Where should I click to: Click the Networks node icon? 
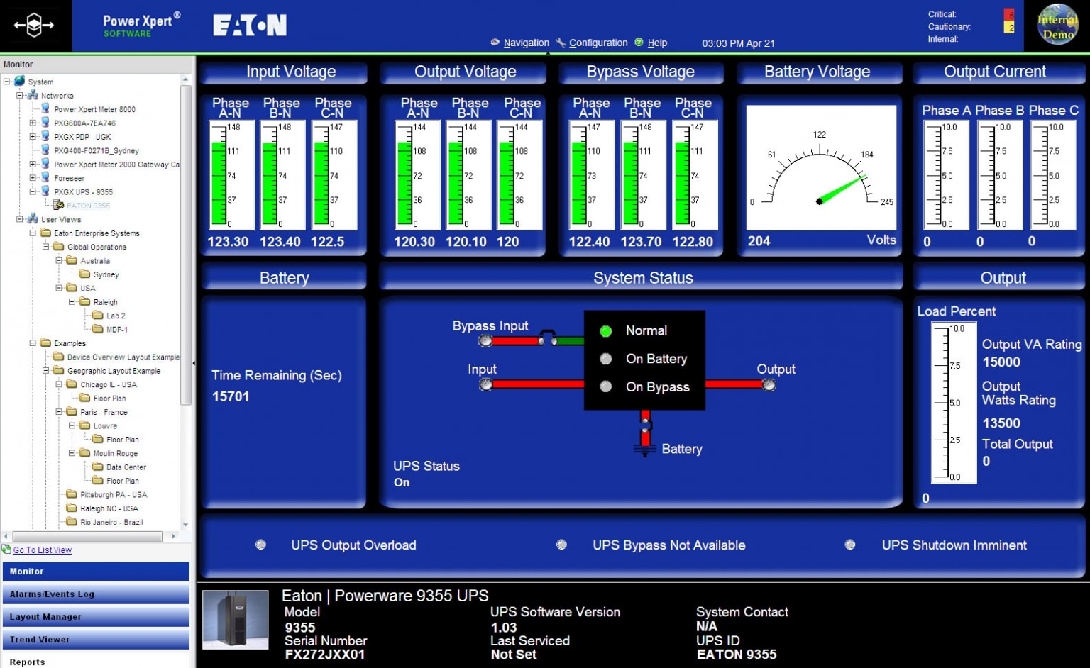[33, 95]
